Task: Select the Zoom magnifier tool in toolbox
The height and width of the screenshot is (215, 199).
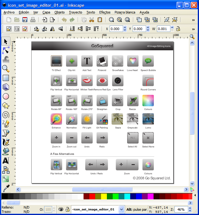Action: pos(6,69)
